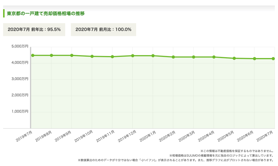Click the 2020年7月 x-axis label
The width and height of the screenshot is (278, 166).
(x=265, y=136)
